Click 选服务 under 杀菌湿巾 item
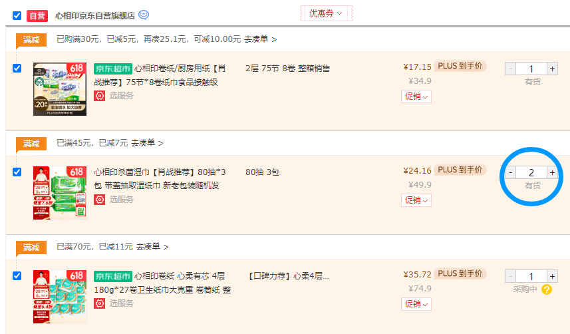Screen dimensions: 570x334 click(122, 200)
